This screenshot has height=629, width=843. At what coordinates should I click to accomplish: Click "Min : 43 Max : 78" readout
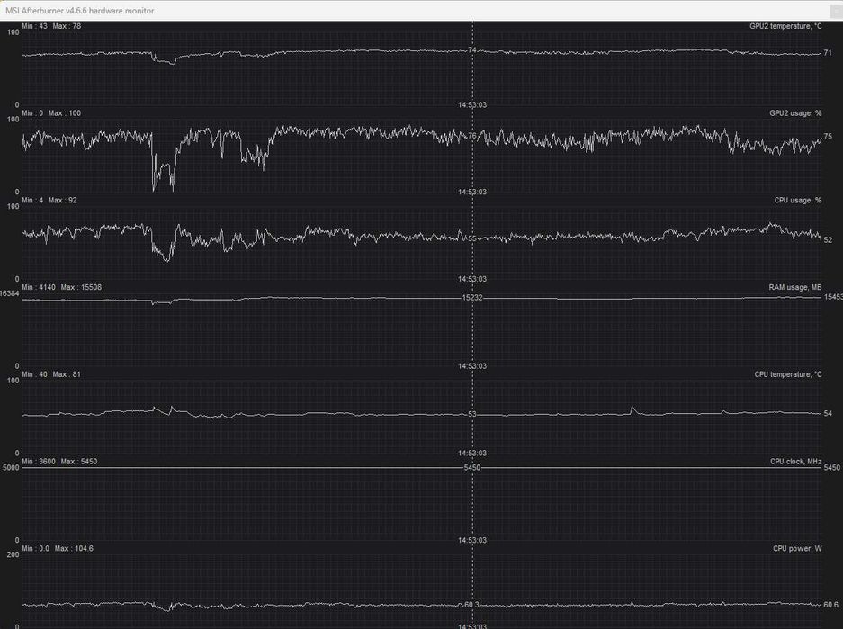point(51,26)
